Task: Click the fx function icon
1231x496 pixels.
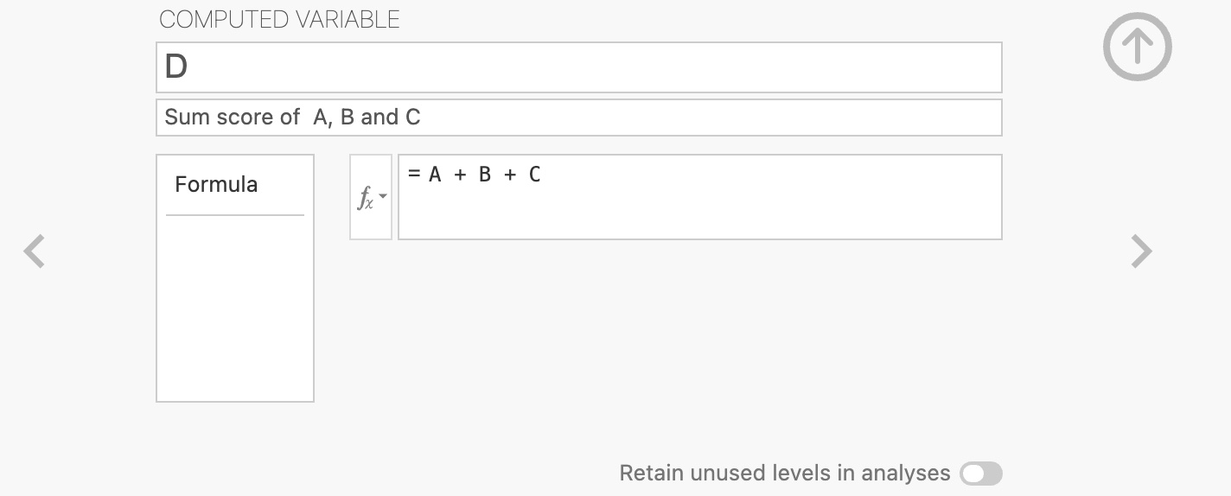Action: point(366,198)
